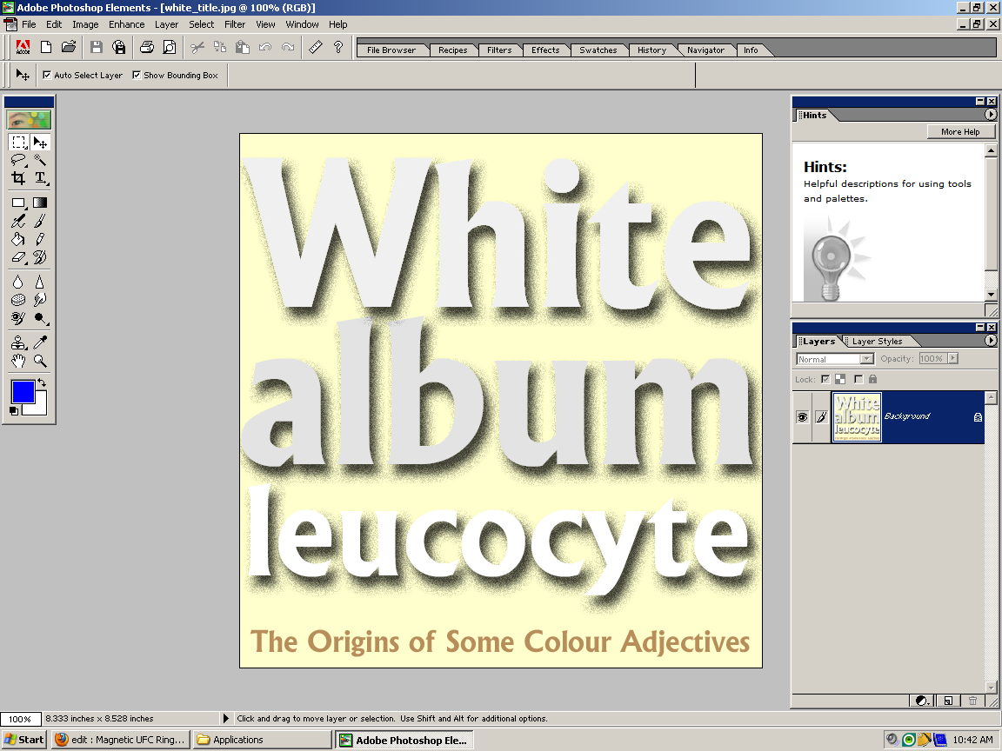Open the Opacity slider arrow
The height and width of the screenshot is (751, 1002).
click(x=953, y=358)
